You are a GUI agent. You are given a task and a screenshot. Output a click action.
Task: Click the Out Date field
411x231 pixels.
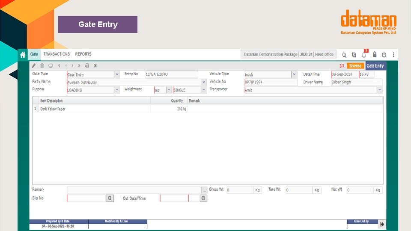(x=174, y=198)
